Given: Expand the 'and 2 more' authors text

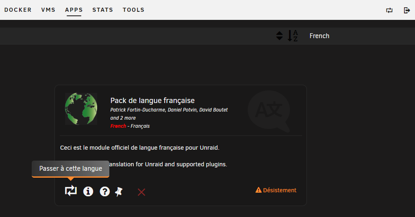Looking at the screenshot, I should (x=123, y=118).
